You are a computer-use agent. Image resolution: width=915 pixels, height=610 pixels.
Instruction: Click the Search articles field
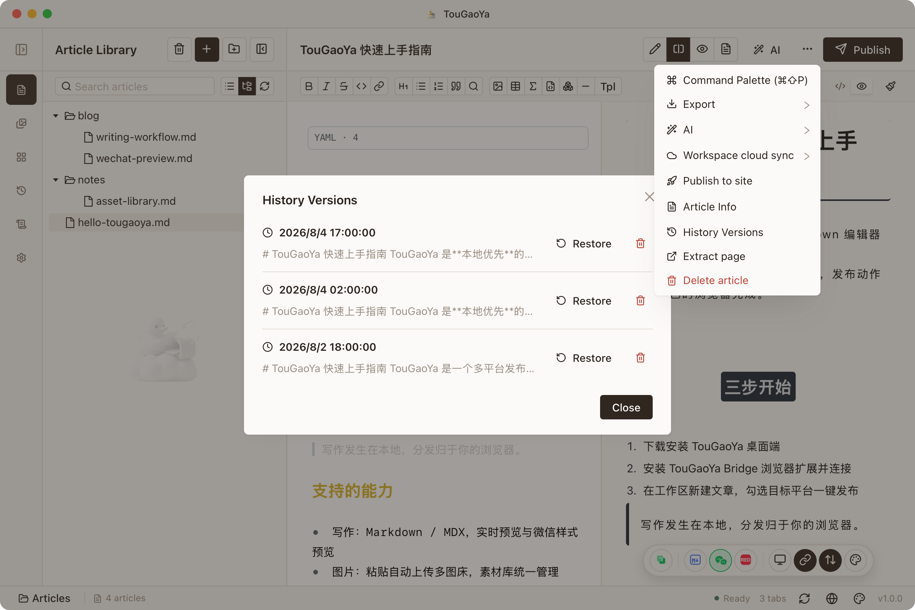click(x=135, y=87)
